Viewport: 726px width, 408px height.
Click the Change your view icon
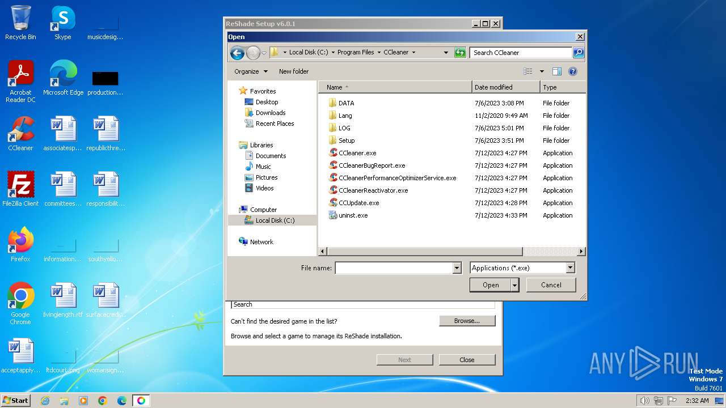point(528,71)
